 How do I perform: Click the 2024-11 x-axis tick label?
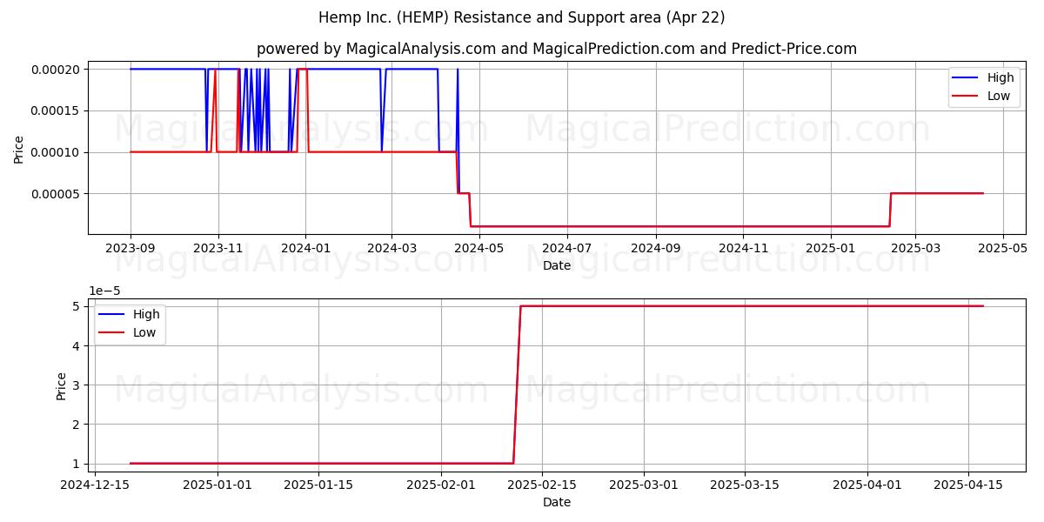tap(743, 248)
